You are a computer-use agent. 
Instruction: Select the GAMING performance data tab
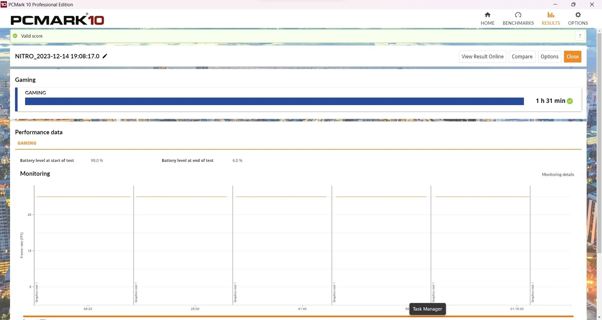[27, 143]
